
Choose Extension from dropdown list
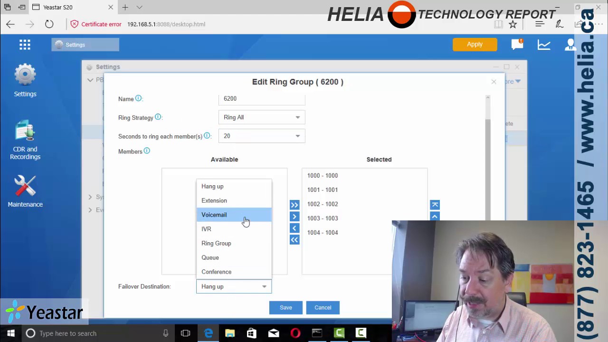click(x=234, y=200)
